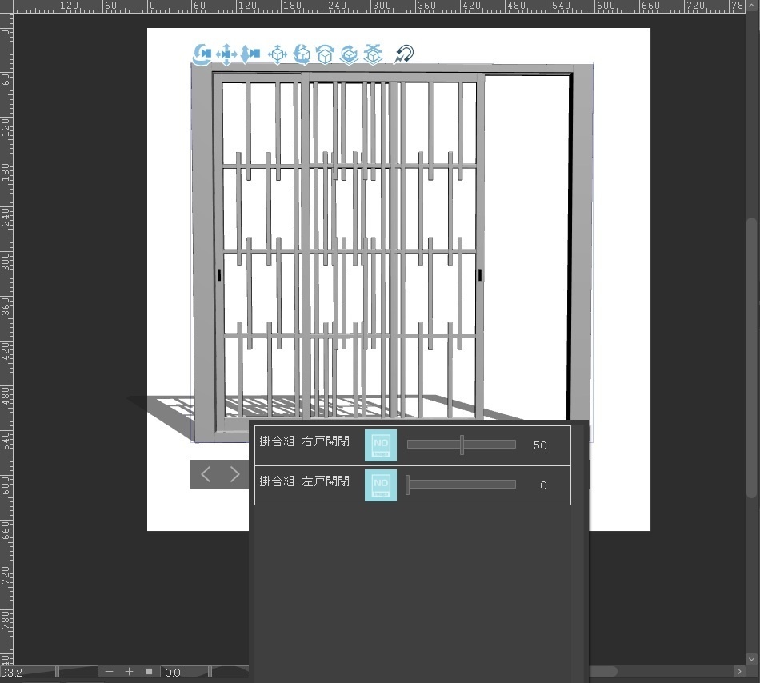Click the horizontal scrollbar right arrow
760x683 pixels.
tap(739, 671)
